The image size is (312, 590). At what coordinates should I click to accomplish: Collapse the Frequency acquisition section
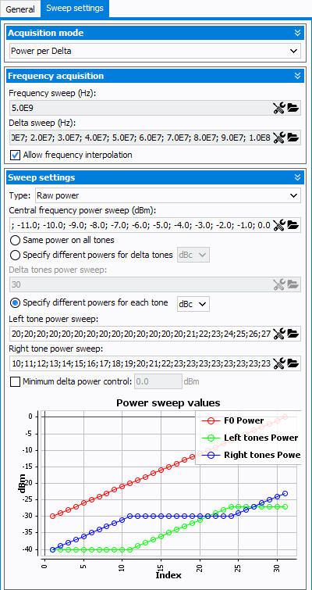coord(297,76)
